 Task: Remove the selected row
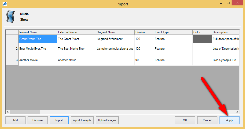pos(37,120)
